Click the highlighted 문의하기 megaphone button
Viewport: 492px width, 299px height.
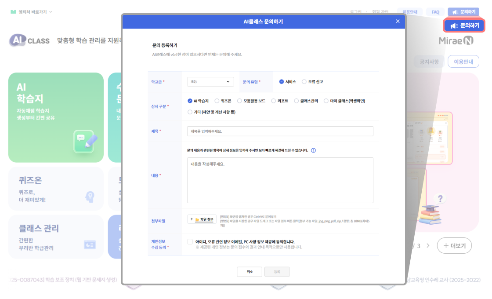465,26
